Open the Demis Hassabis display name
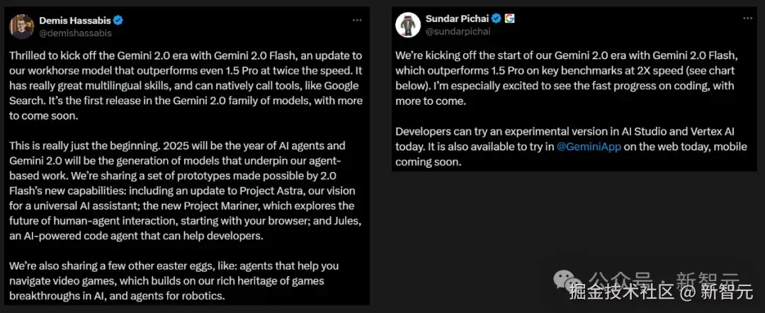Screen dimensions: 765x313 click(73, 21)
